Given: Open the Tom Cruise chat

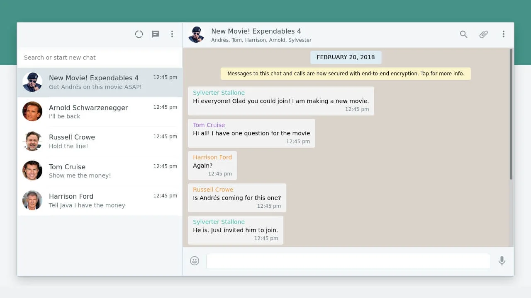Looking at the screenshot, I should [x=100, y=171].
